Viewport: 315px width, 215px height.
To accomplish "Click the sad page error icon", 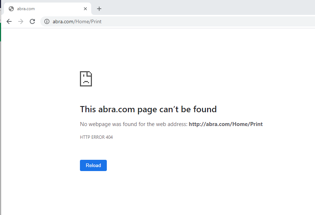I will [x=86, y=79].
